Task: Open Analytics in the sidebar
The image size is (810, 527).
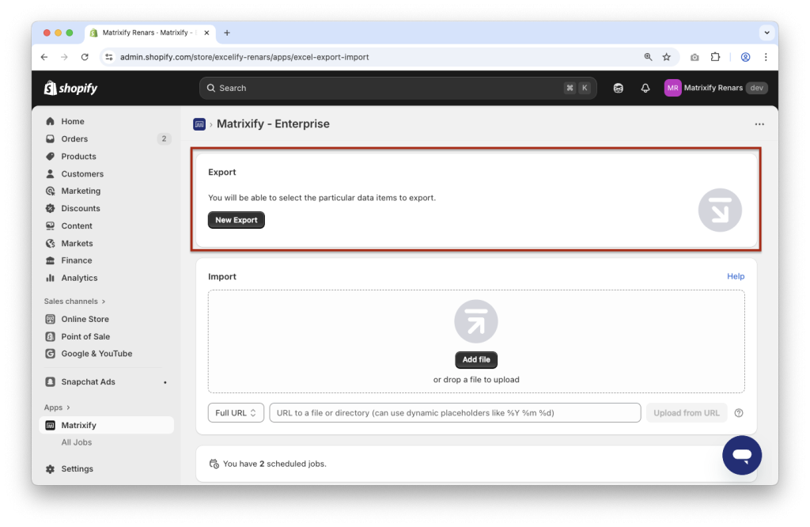Action: pos(79,278)
